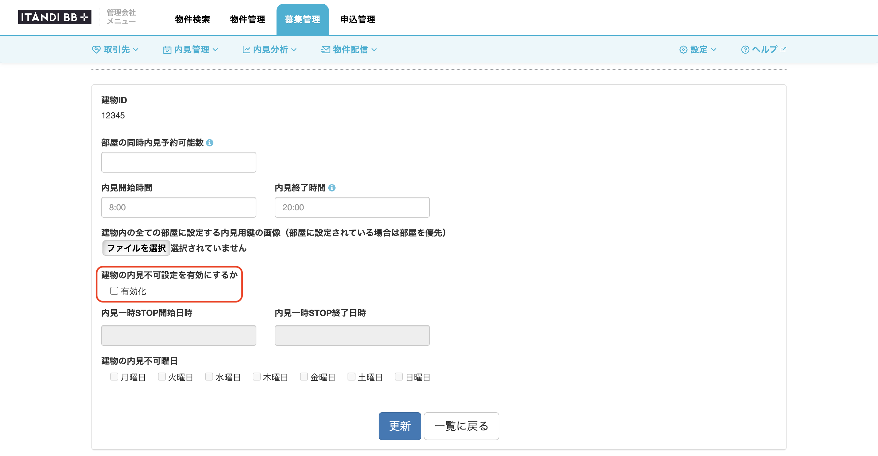Click the 選択されていません text
Image resolution: width=878 pixels, height=456 pixels.
[x=209, y=248]
